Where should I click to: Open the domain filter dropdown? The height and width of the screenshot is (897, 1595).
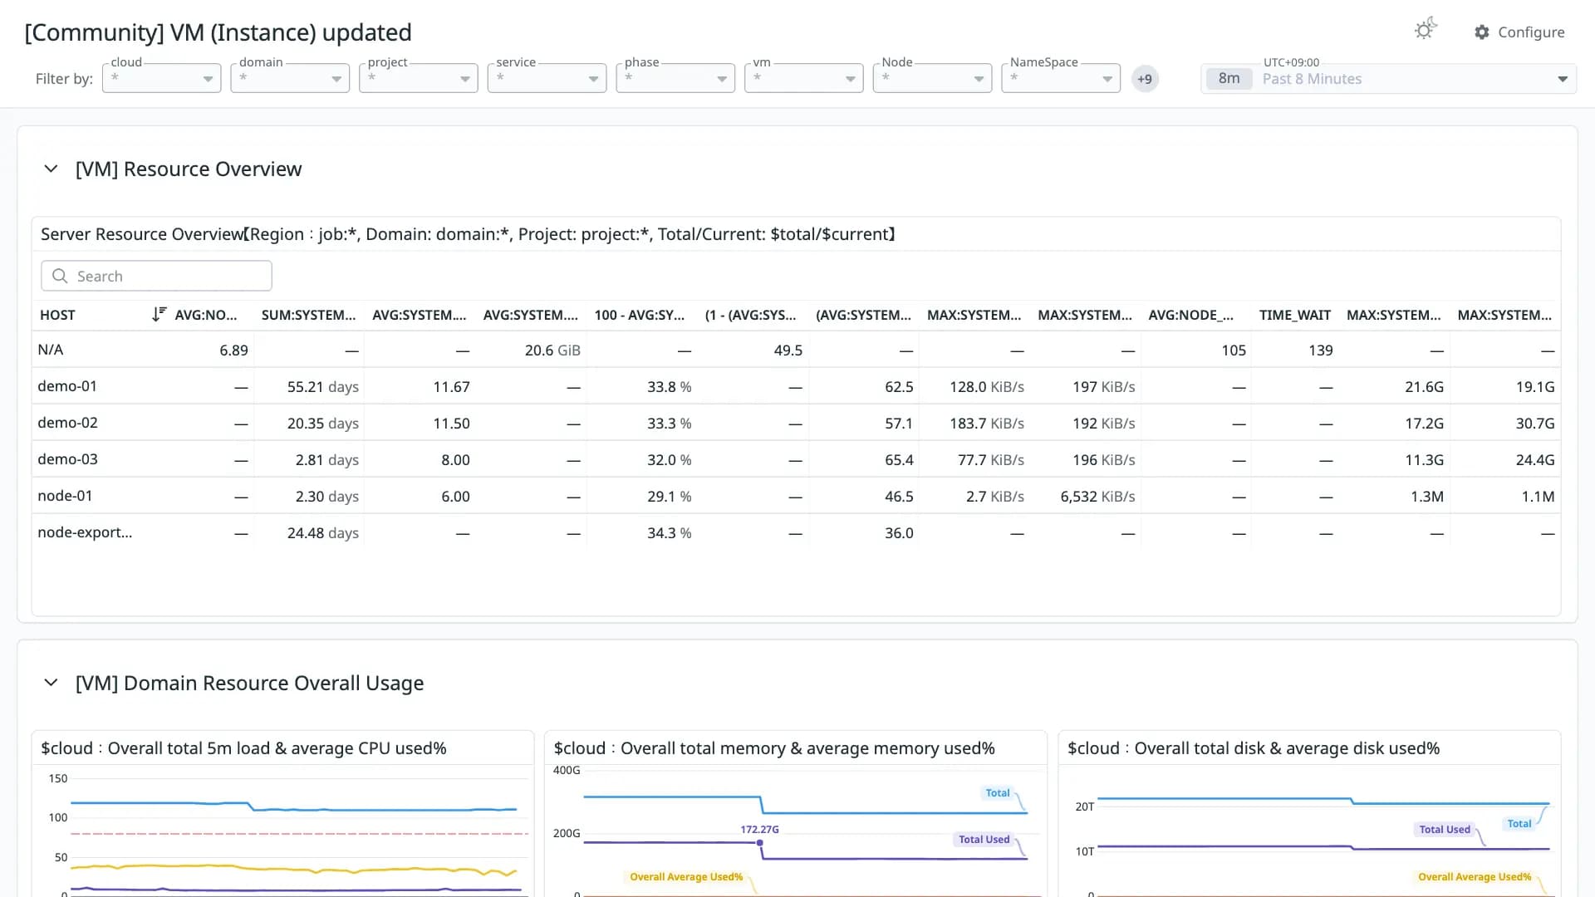click(x=290, y=78)
